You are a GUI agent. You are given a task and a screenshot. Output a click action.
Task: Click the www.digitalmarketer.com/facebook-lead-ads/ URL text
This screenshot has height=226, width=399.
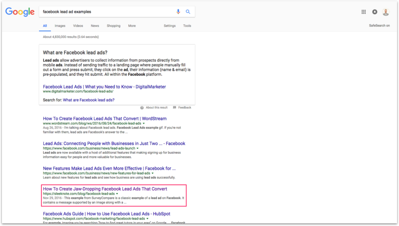click(78, 91)
